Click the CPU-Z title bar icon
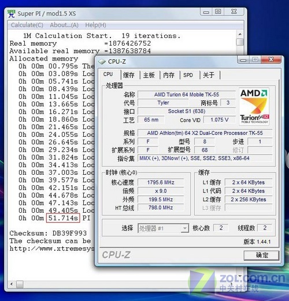289x301 pixels. 102,62
